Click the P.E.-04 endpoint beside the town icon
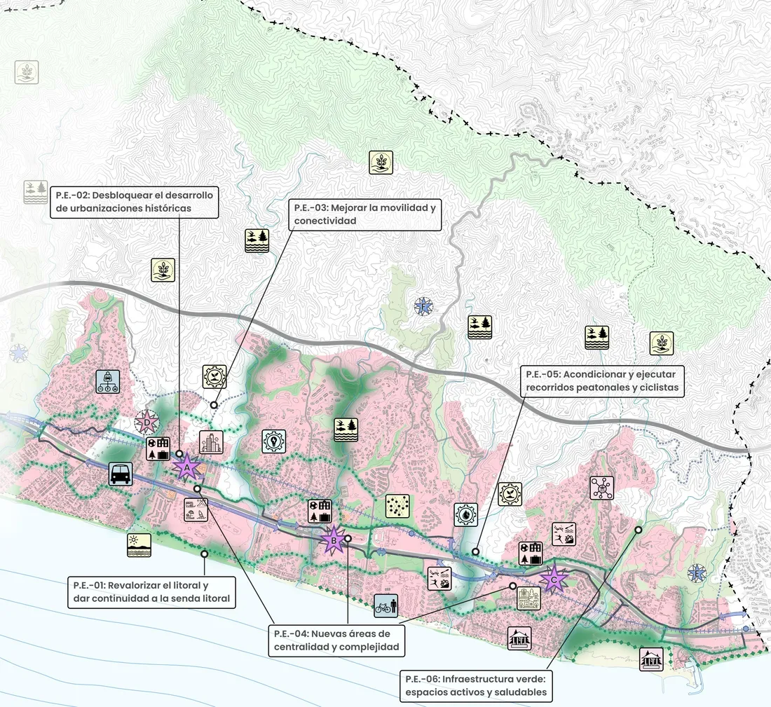This screenshot has width=771, height=707. 513,586
